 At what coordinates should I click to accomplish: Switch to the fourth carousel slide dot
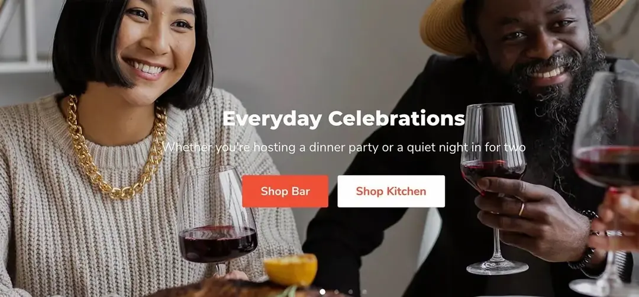[x=364, y=292]
